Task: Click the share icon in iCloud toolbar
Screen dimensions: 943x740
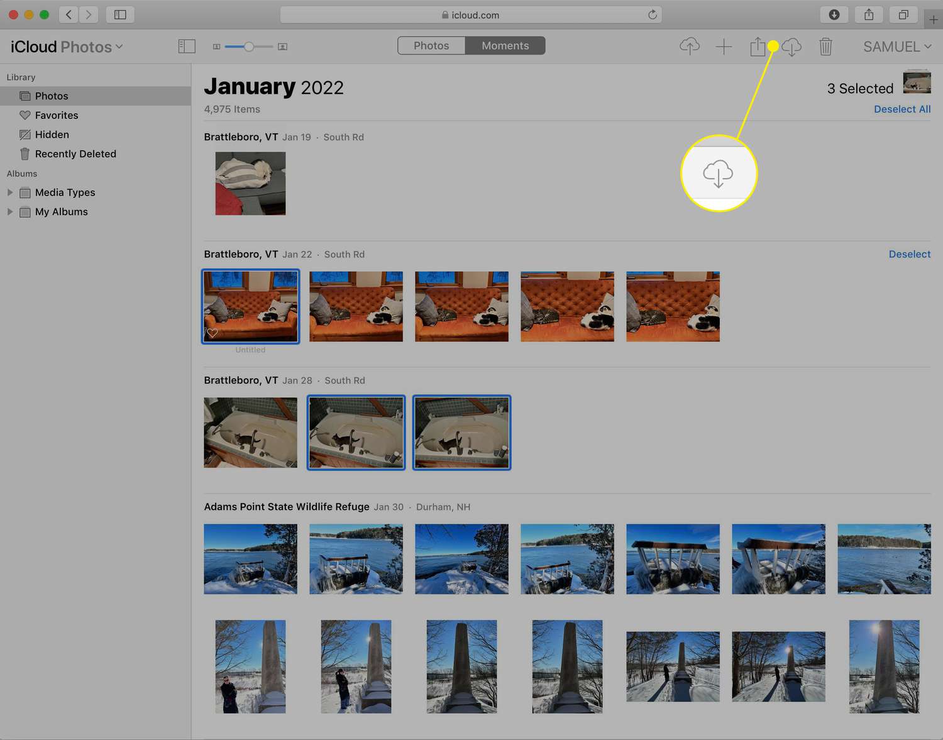Action: click(x=758, y=47)
